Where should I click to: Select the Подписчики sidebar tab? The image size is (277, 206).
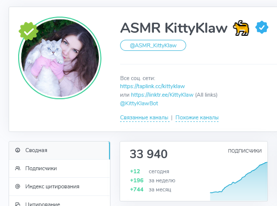60,168
